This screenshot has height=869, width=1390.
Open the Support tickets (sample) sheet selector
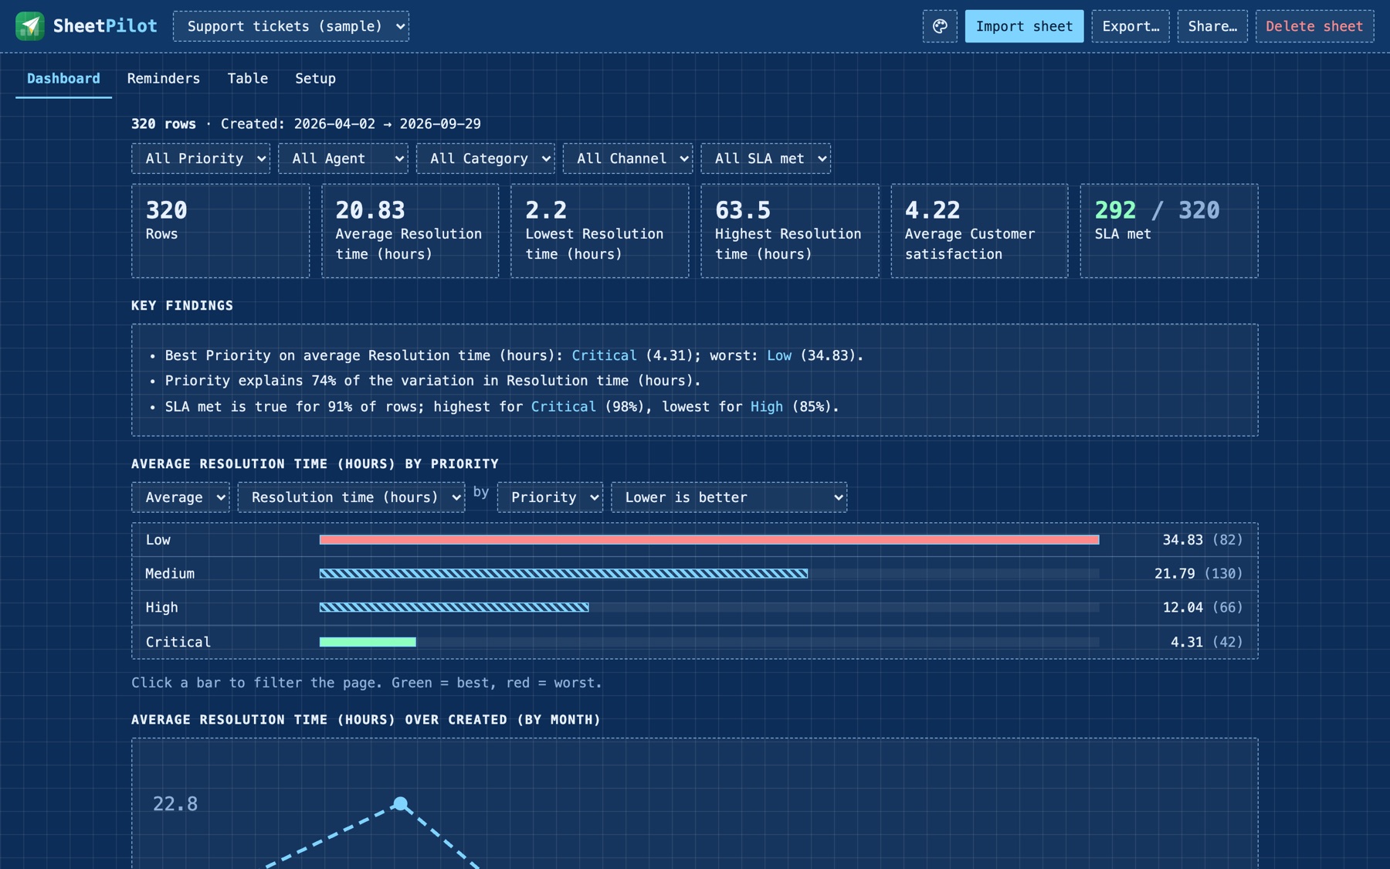[x=291, y=26]
